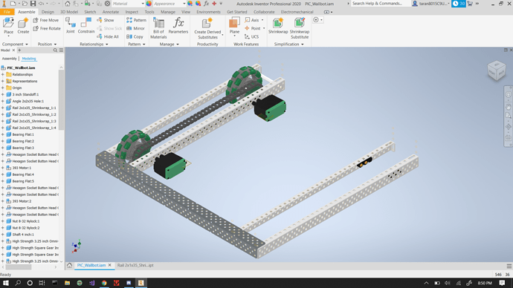Switch to the Inspect ribbon tab
This screenshot has width=513, height=288.
[x=132, y=12]
